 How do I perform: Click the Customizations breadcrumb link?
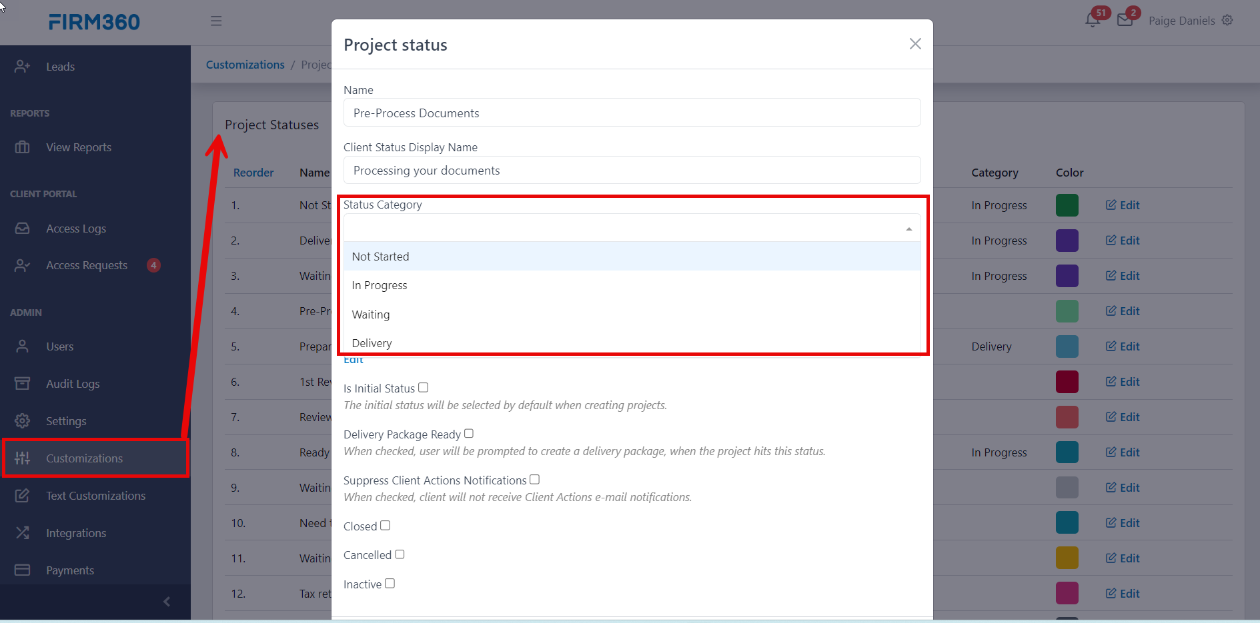pos(245,65)
